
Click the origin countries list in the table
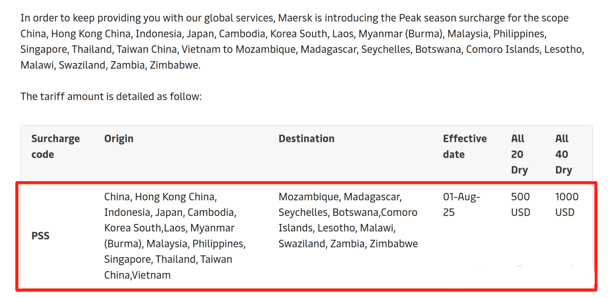(175, 236)
